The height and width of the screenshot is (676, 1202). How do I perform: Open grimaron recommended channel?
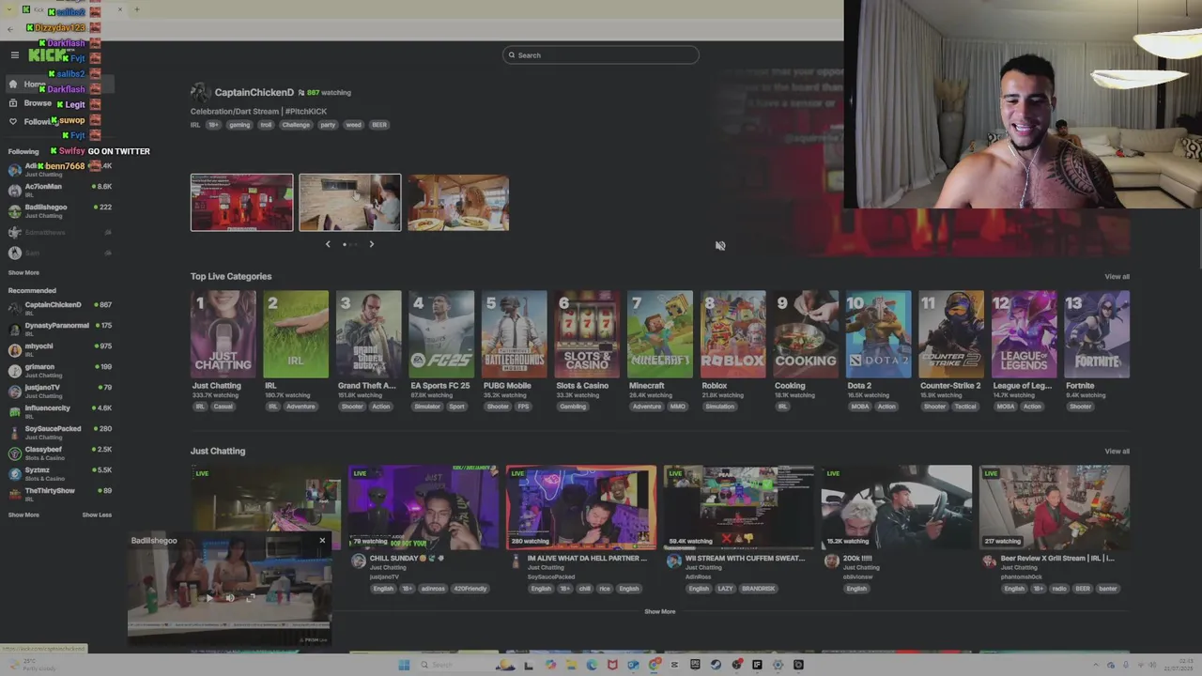[x=59, y=371]
